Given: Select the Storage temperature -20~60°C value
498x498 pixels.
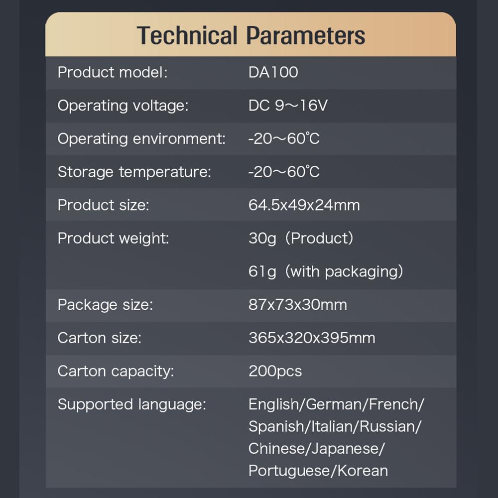Looking at the screenshot, I should 284,172.
